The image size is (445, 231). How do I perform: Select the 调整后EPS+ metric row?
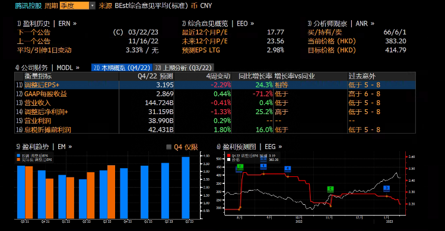(215, 85)
